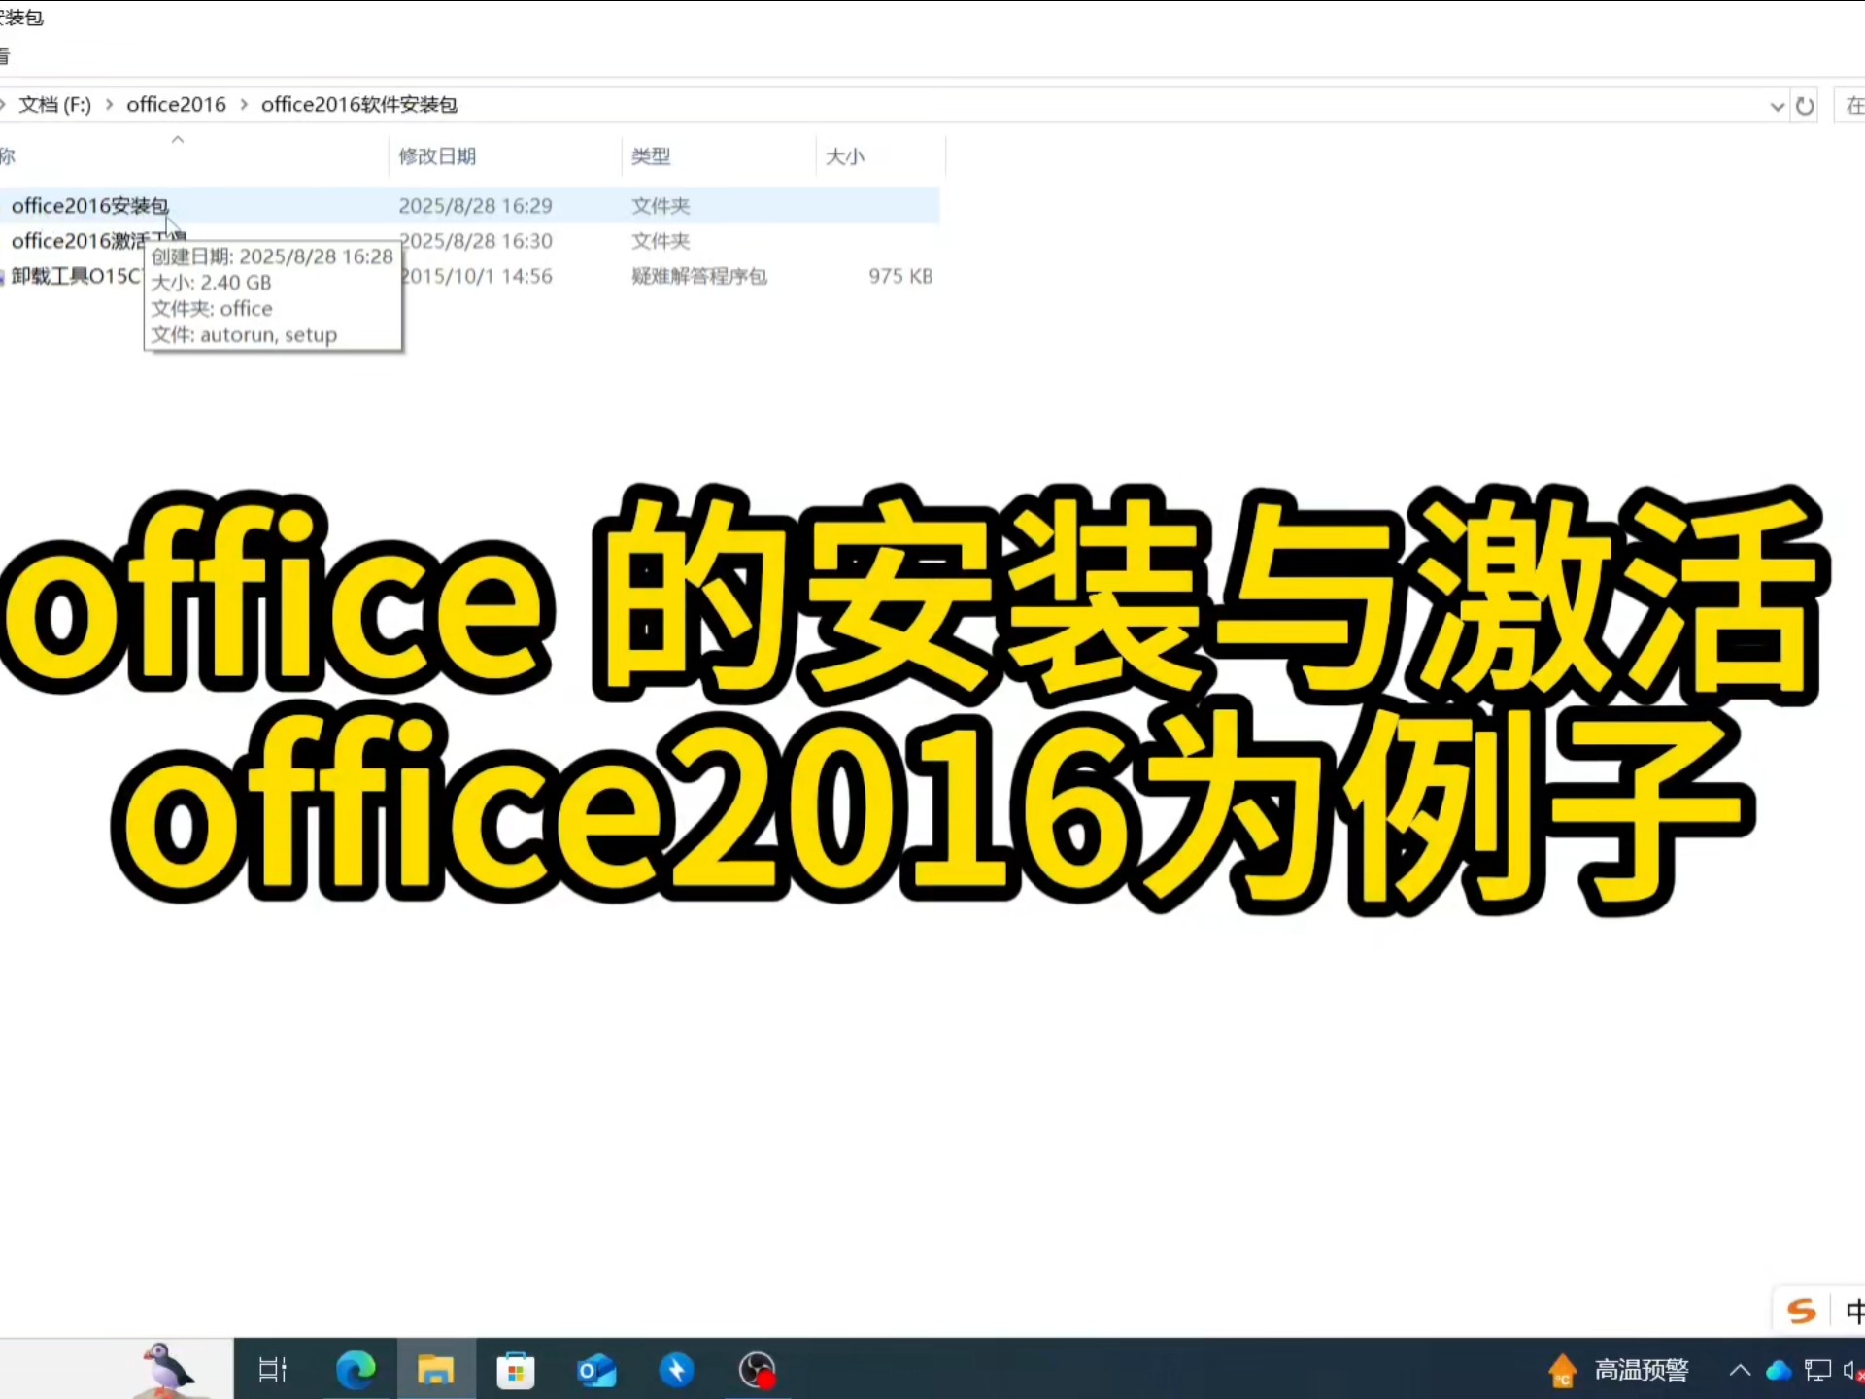Image resolution: width=1865 pixels, height=1399 pixels.
Task: Expand the chevron after office2016 breadcrumb
Action: pyautogui.click(x=244, y=104)
